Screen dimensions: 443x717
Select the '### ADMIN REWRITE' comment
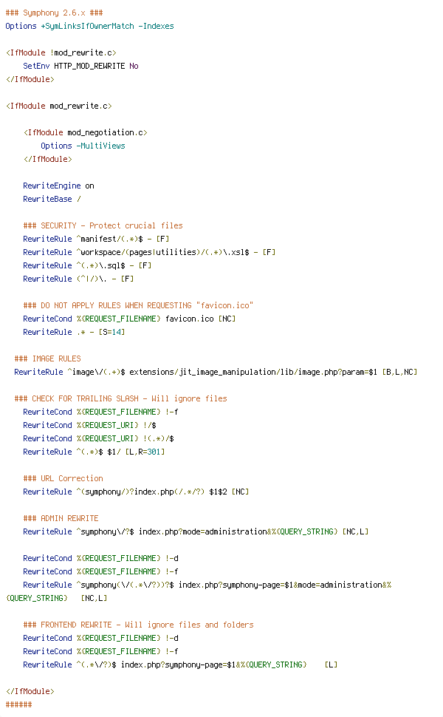click(x=61, y=518)
